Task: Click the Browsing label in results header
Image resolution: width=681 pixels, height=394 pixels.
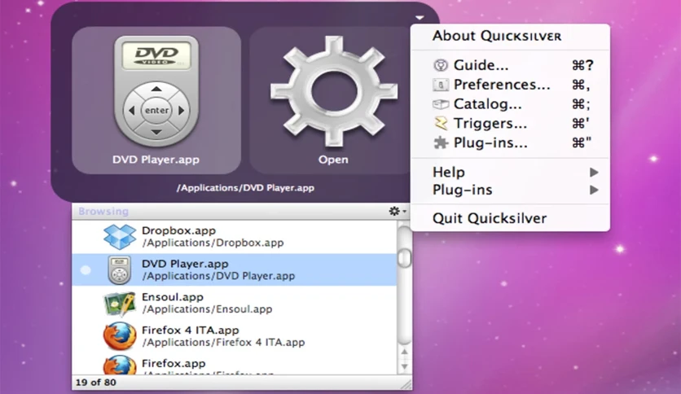Action: (x=103, y=212)
